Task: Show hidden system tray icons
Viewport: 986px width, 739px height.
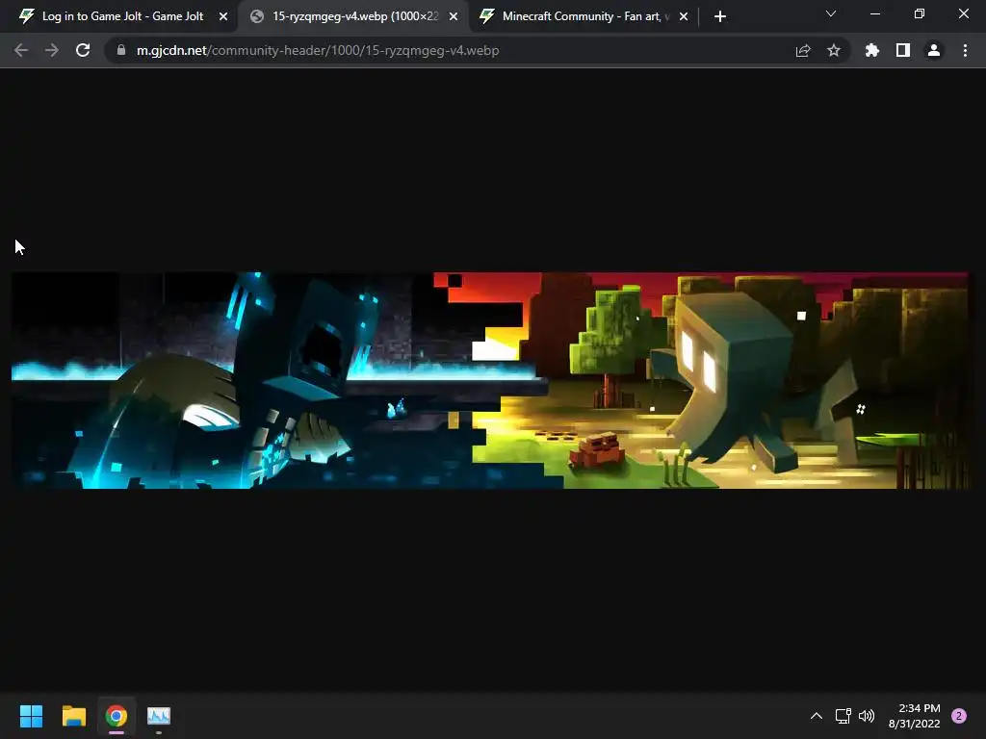Action: coord(817,716)
